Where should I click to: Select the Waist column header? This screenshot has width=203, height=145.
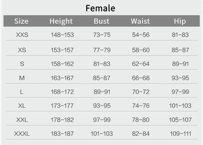click(140, 21)
